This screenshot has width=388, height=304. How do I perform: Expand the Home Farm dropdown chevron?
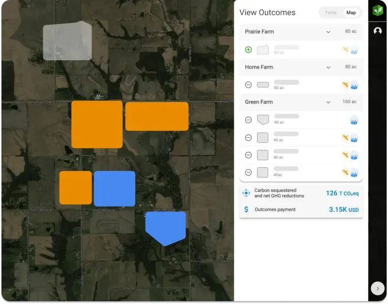click(x=328, y=67)
